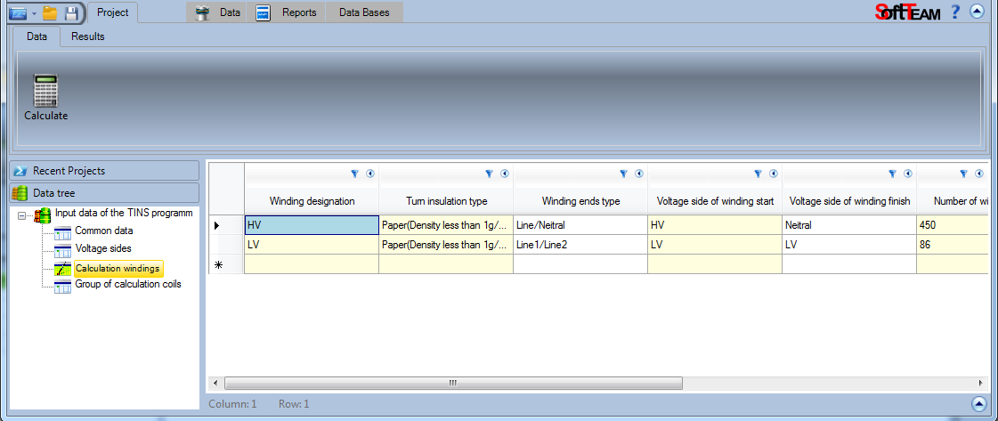Select the HV winding designation cell

(312, 225)
